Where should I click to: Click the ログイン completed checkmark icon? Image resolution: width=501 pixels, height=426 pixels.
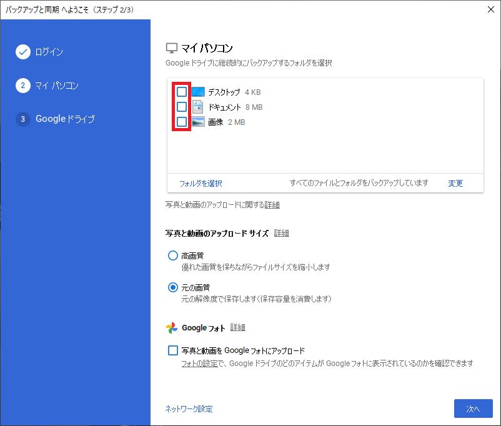point(23,52)
